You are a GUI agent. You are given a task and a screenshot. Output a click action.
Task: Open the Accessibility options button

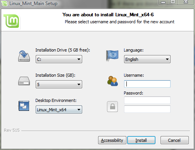[112, 140]
